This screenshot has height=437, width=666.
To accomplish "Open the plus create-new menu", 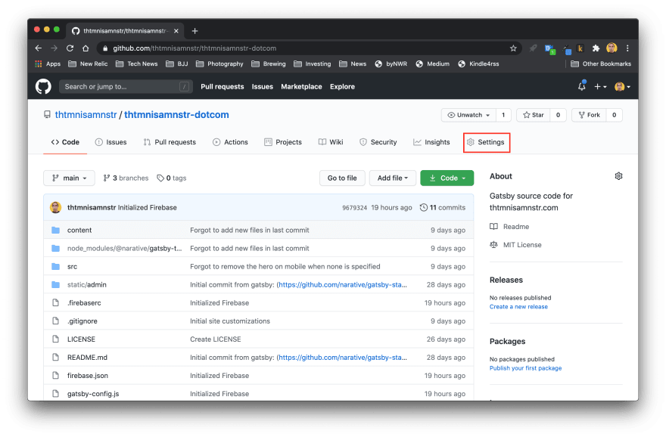I will pyautogui.click(x=600, y=86).
